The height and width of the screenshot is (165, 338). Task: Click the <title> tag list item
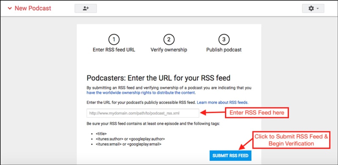(101, 133)
